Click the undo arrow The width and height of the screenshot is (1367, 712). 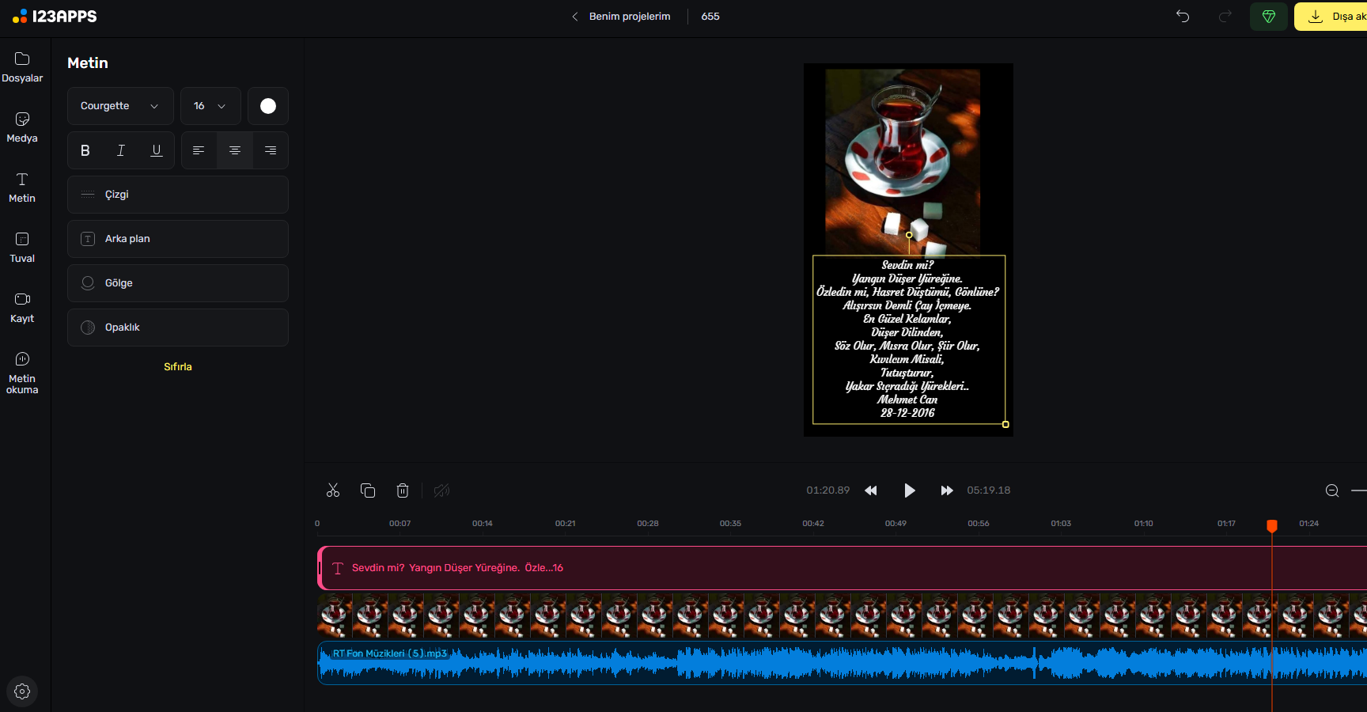(x=1183, y=17)
